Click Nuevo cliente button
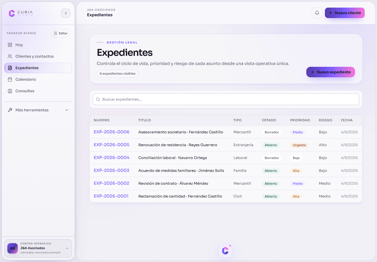This screenshot has width=377, height=262. tap(345, 13)
